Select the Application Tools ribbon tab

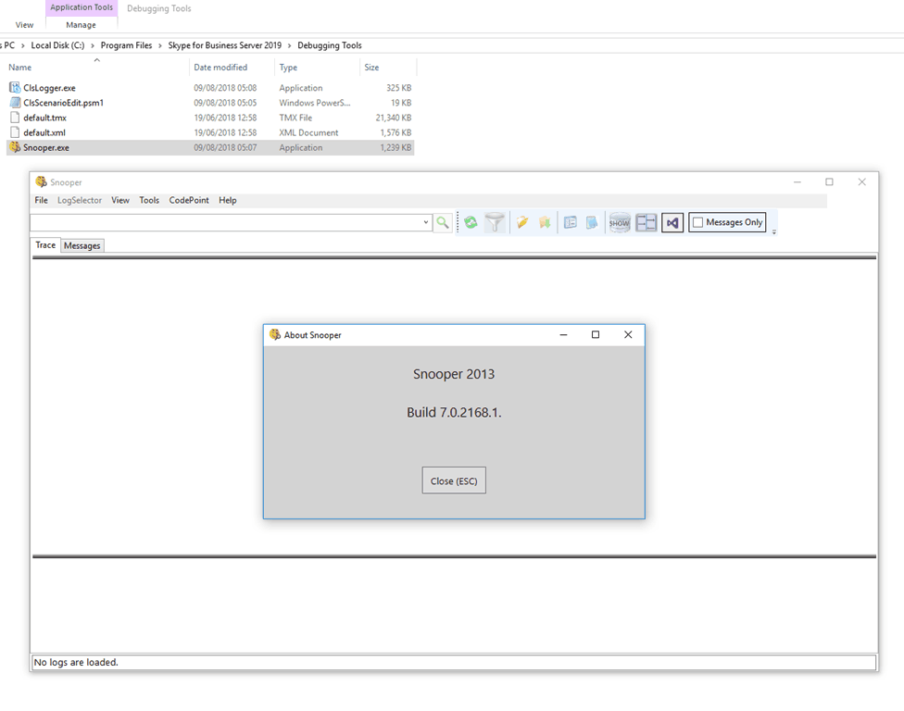click(82, 7)
